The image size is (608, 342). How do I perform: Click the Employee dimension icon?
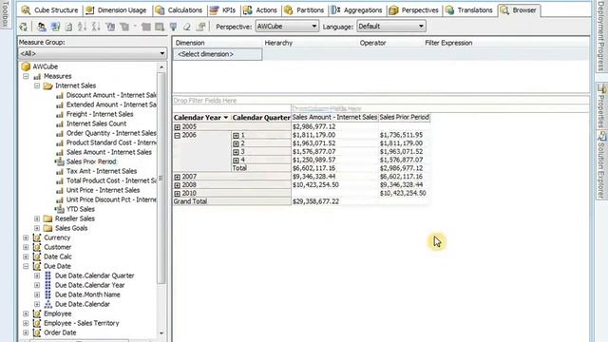37,313
